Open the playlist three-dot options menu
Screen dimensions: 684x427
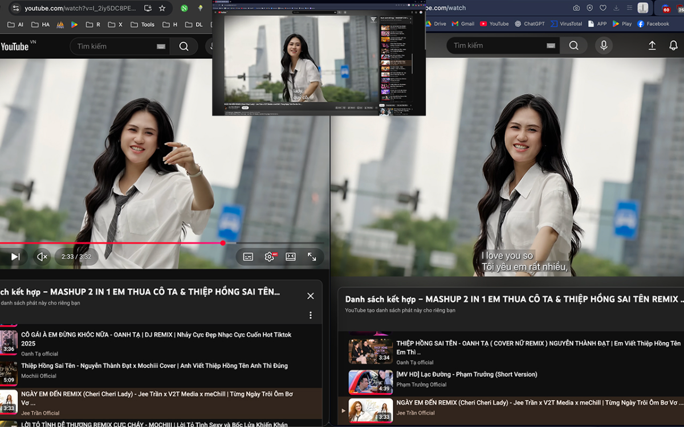click(x=311, y=315)
